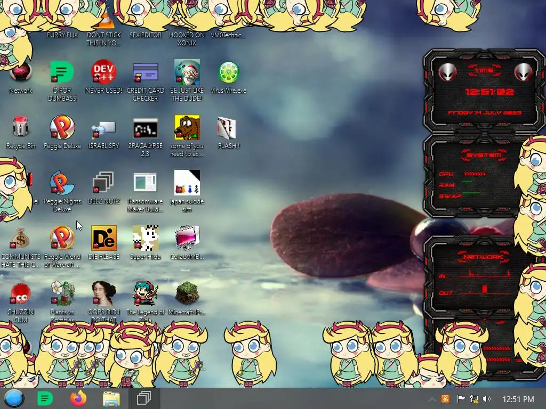This screenshot has width=546, height=409.
Task: Click the SWAP usage bar
Action: tap(471, 192)
